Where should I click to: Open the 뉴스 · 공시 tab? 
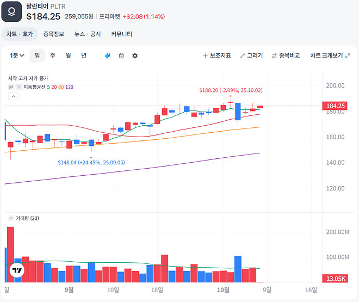coord(88,34)
